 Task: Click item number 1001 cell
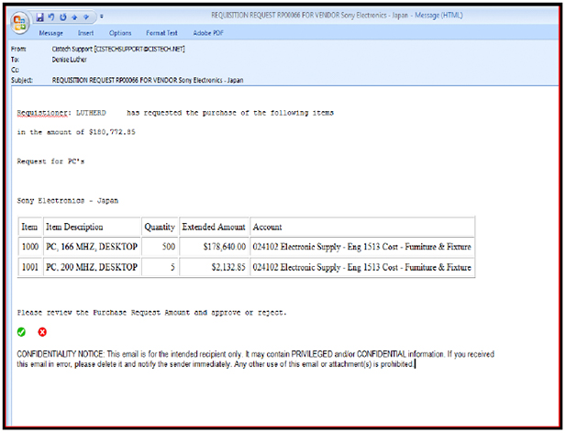pos(30,267)
